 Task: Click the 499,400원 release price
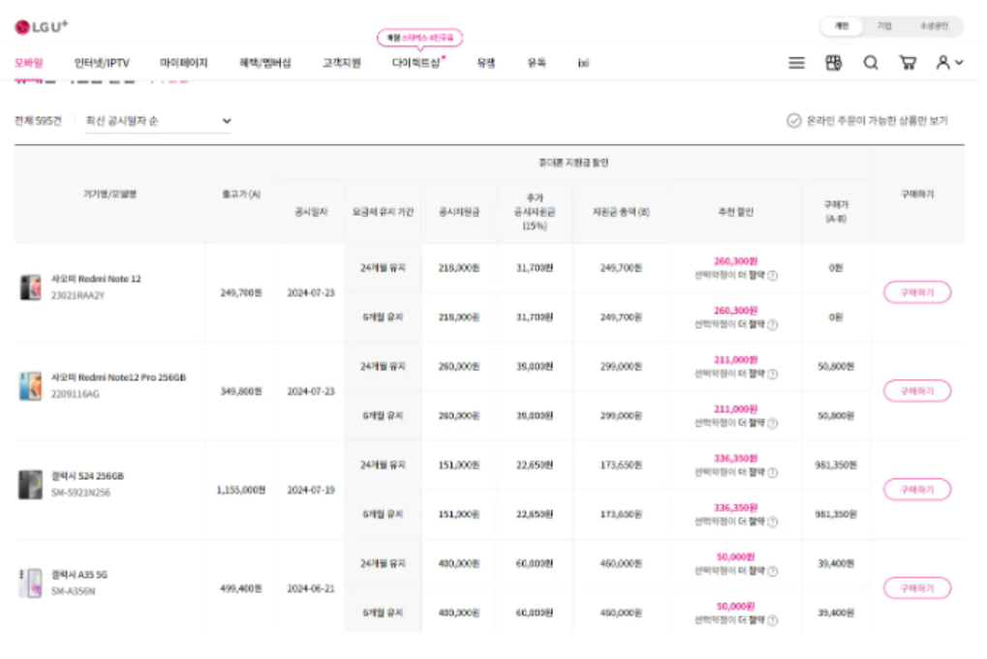point(240,588)
